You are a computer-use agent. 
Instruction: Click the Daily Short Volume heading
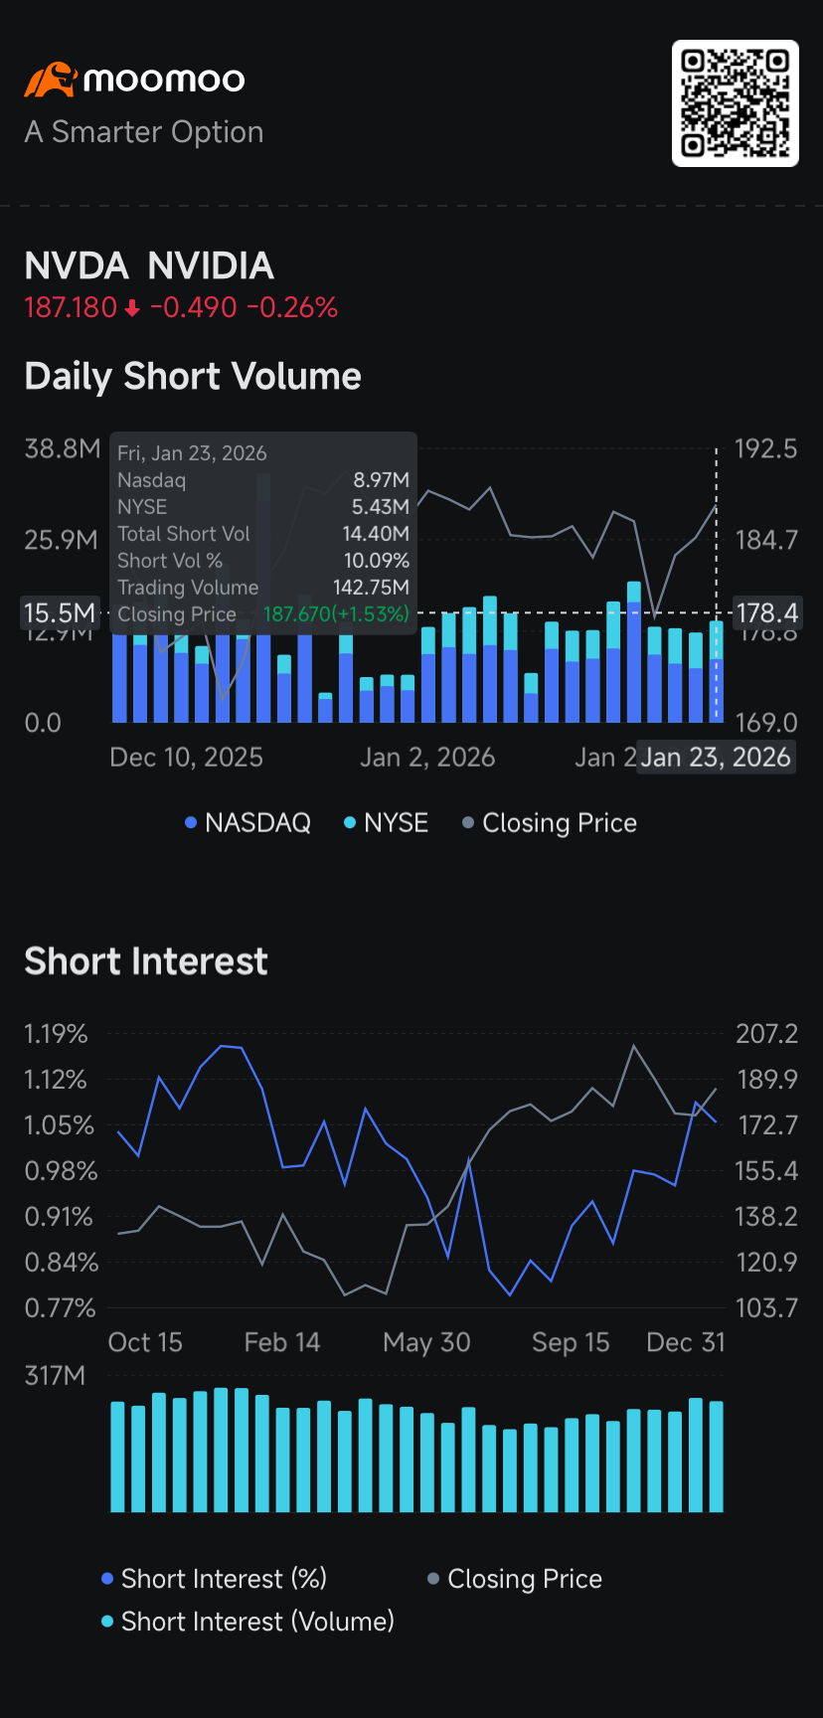[x=193, y=377]
